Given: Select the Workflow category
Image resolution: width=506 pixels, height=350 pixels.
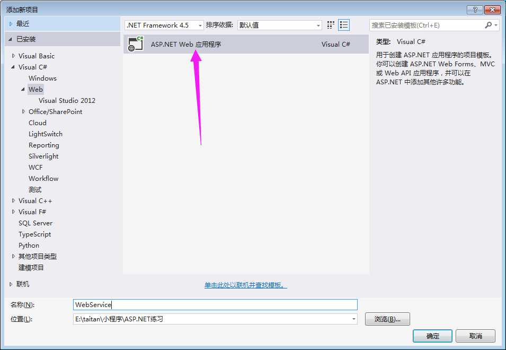Looking at the screenshot, I should click(x=43, y=179).
